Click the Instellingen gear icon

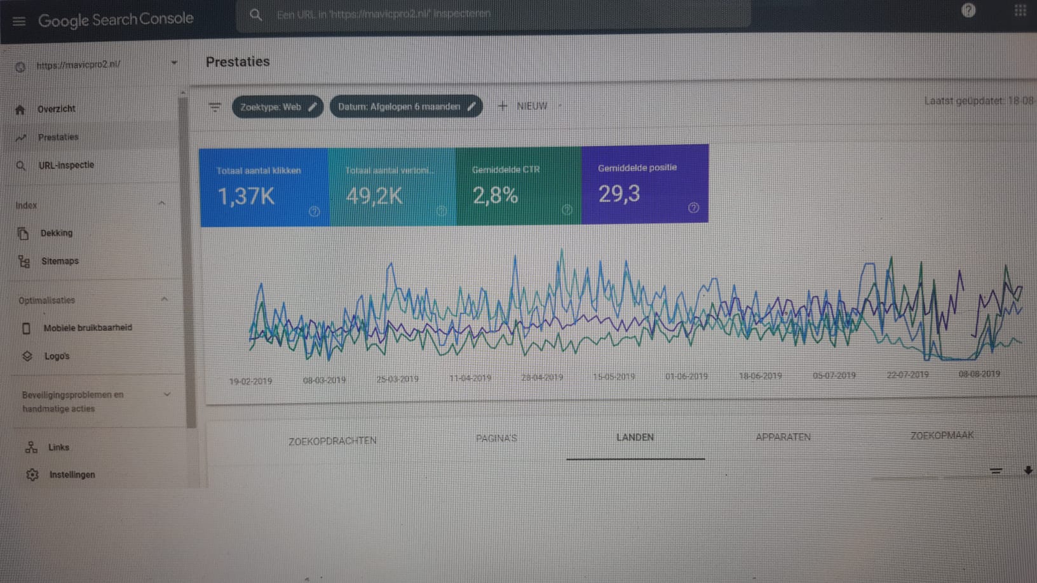(32, 474)
